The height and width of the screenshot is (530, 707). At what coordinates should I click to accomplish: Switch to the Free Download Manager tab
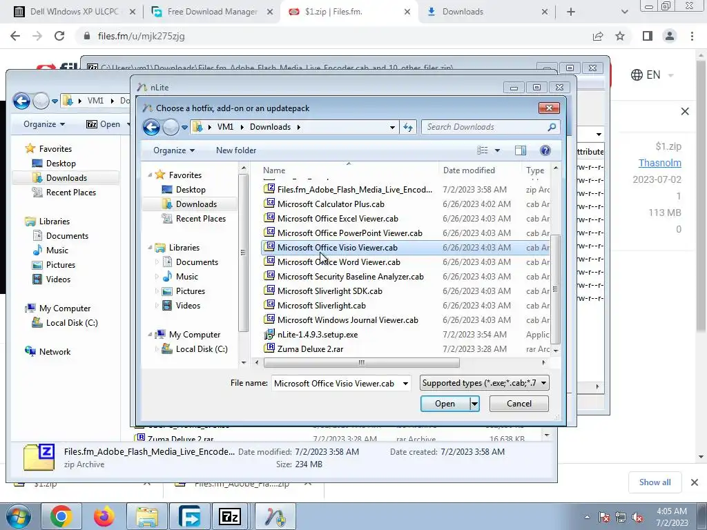[x=213, y=12]
